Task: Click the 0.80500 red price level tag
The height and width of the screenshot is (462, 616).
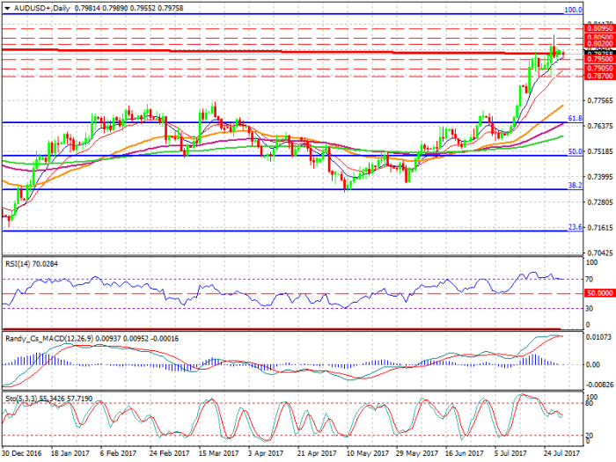Action: coord(600,37)
